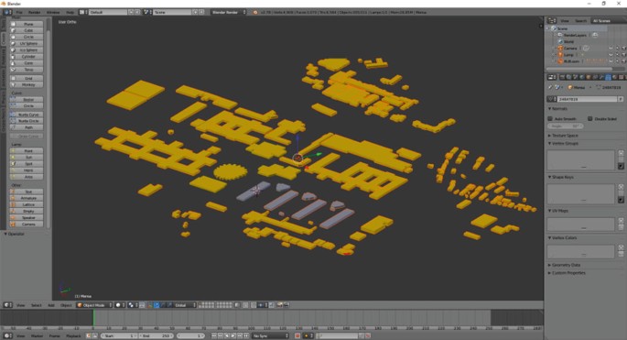Add a Lattice object
627x340 pixels.
pyautogui.click(x=27, y=204)
